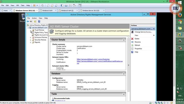
Task: Pause the virtual machine from VMware toolbar
Action: coord(34,5)
